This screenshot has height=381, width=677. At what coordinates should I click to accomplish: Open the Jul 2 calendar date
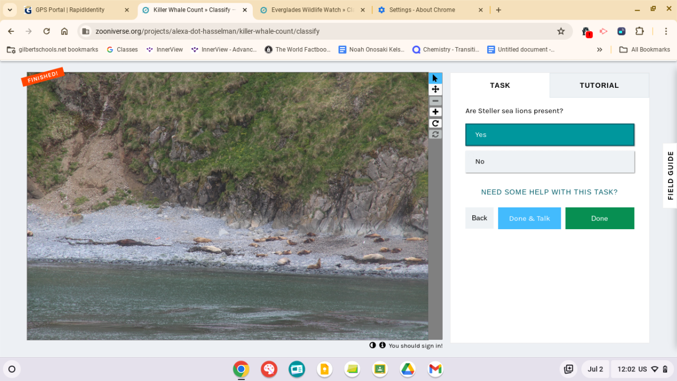coord(595,369)
